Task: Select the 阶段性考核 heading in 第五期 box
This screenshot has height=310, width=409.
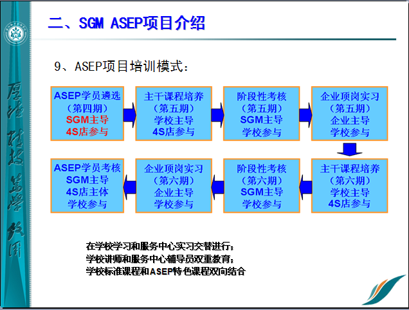Action: click(262, 96)
